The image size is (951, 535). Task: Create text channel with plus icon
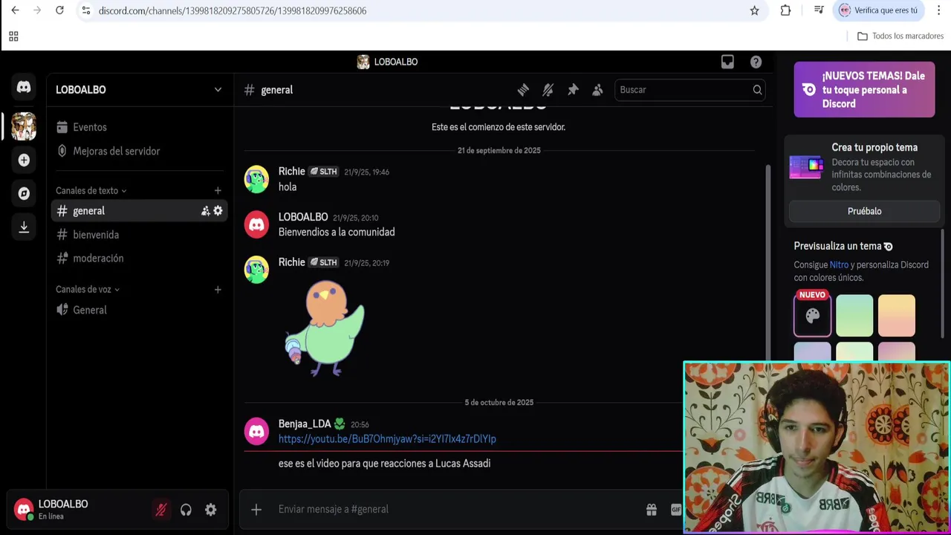pyautogui.click(x=218, y=191)
